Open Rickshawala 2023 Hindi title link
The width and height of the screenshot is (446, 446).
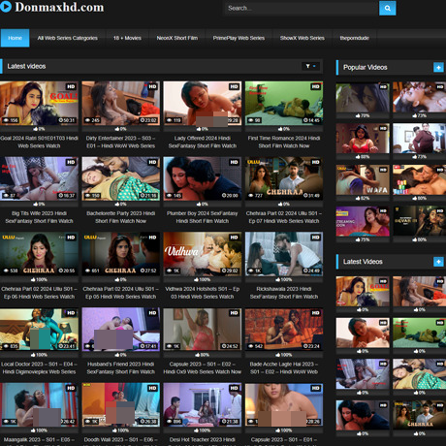tap(284, 293)
